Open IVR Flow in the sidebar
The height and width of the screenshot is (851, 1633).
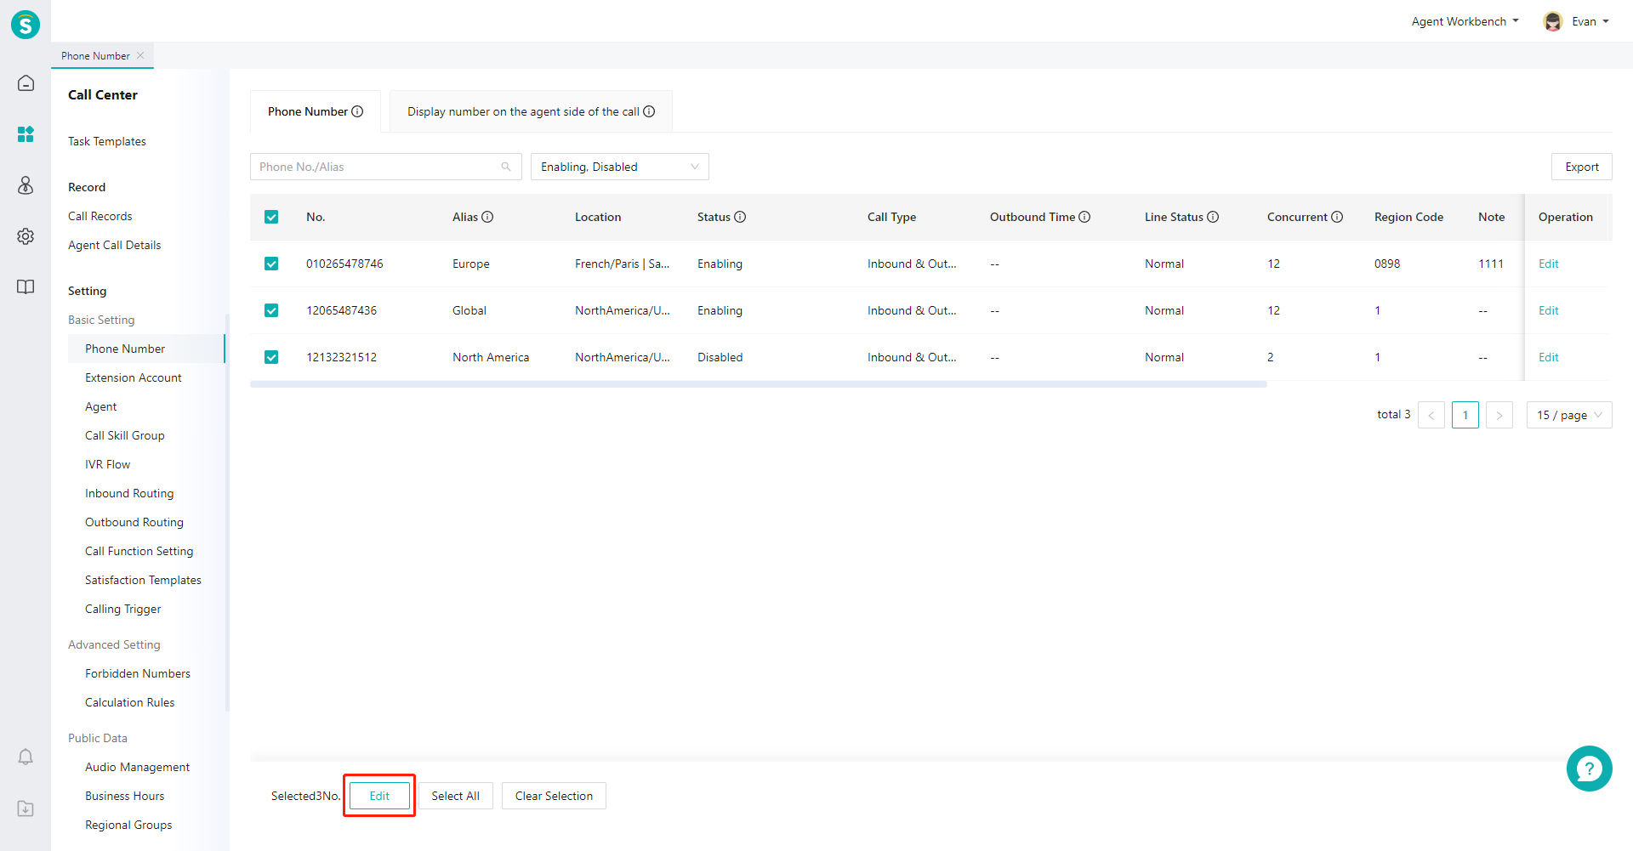(x=108, y=464)
